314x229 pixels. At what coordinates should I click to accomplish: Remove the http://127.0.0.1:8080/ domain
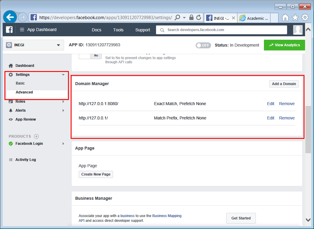click(287, 104)
